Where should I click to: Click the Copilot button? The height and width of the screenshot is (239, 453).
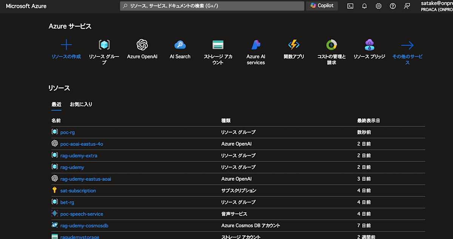[x=322, y=6]
